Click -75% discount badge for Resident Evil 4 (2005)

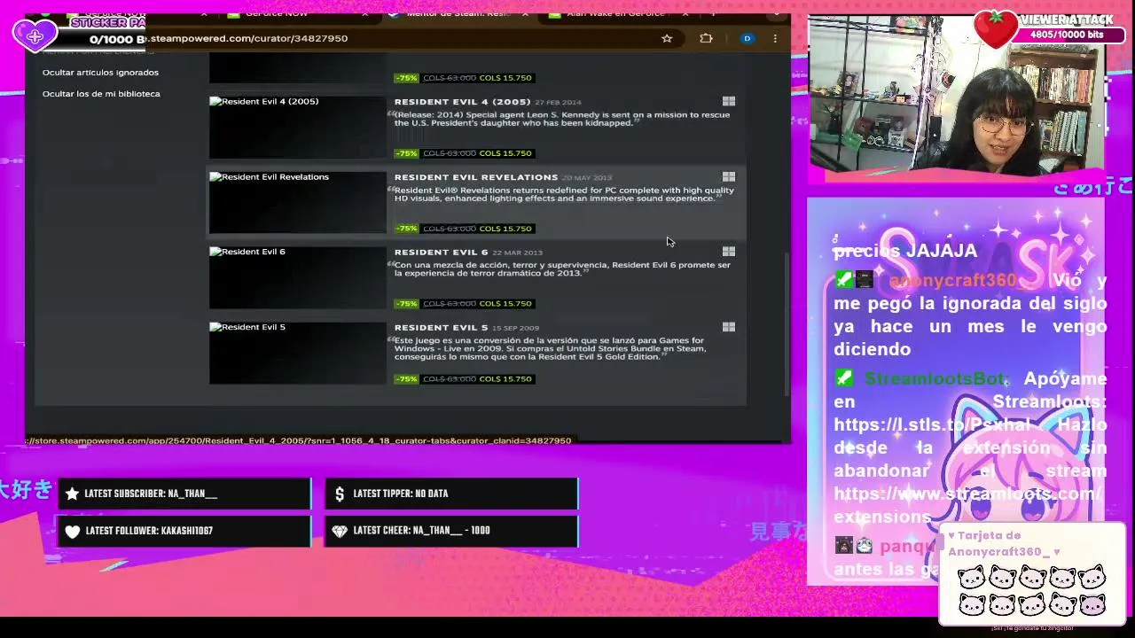pos(407,153)
